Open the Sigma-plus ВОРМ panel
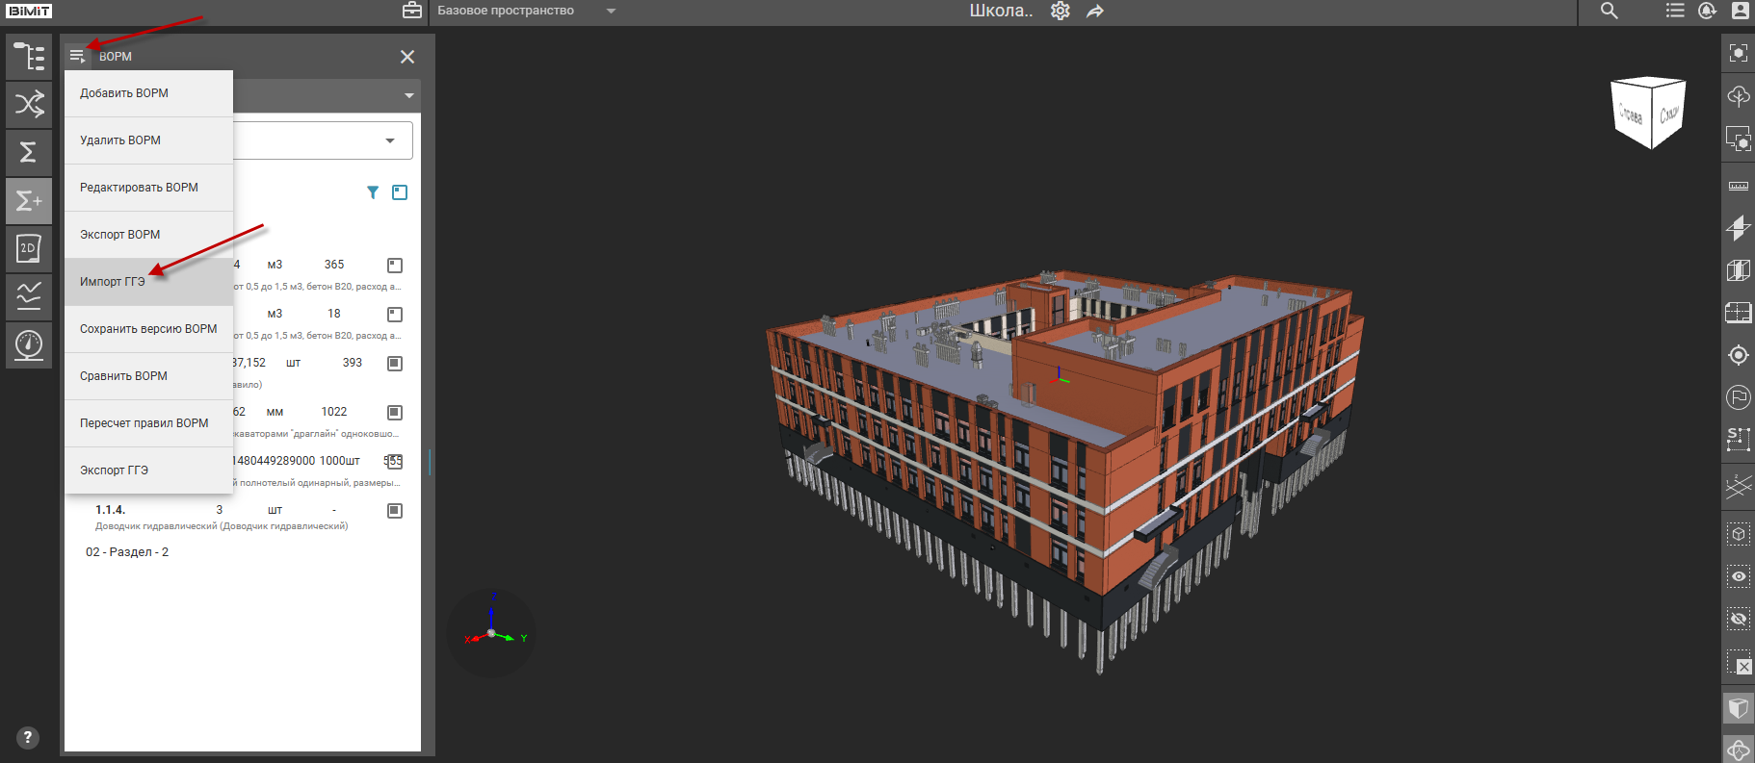Screen dimensions: 1755x763 (29, 200)
